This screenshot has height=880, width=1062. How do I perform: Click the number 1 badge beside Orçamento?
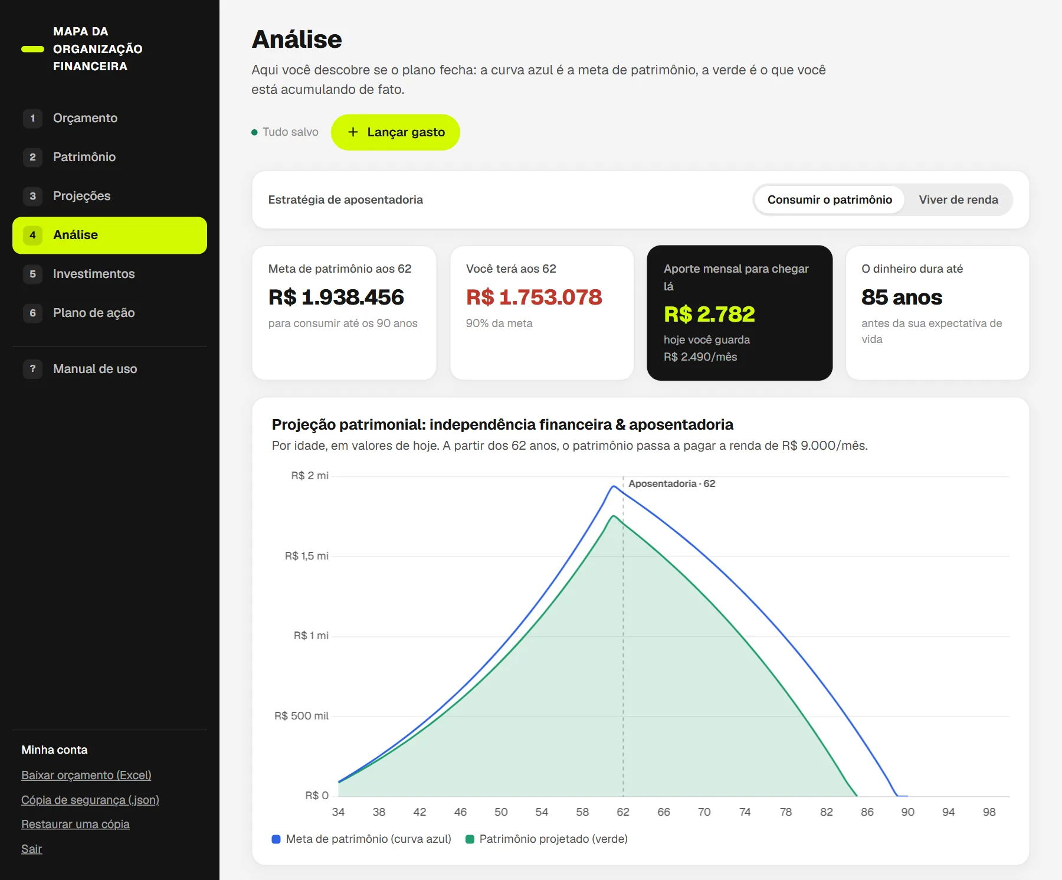pyautogui.click(x=32, y=118)
